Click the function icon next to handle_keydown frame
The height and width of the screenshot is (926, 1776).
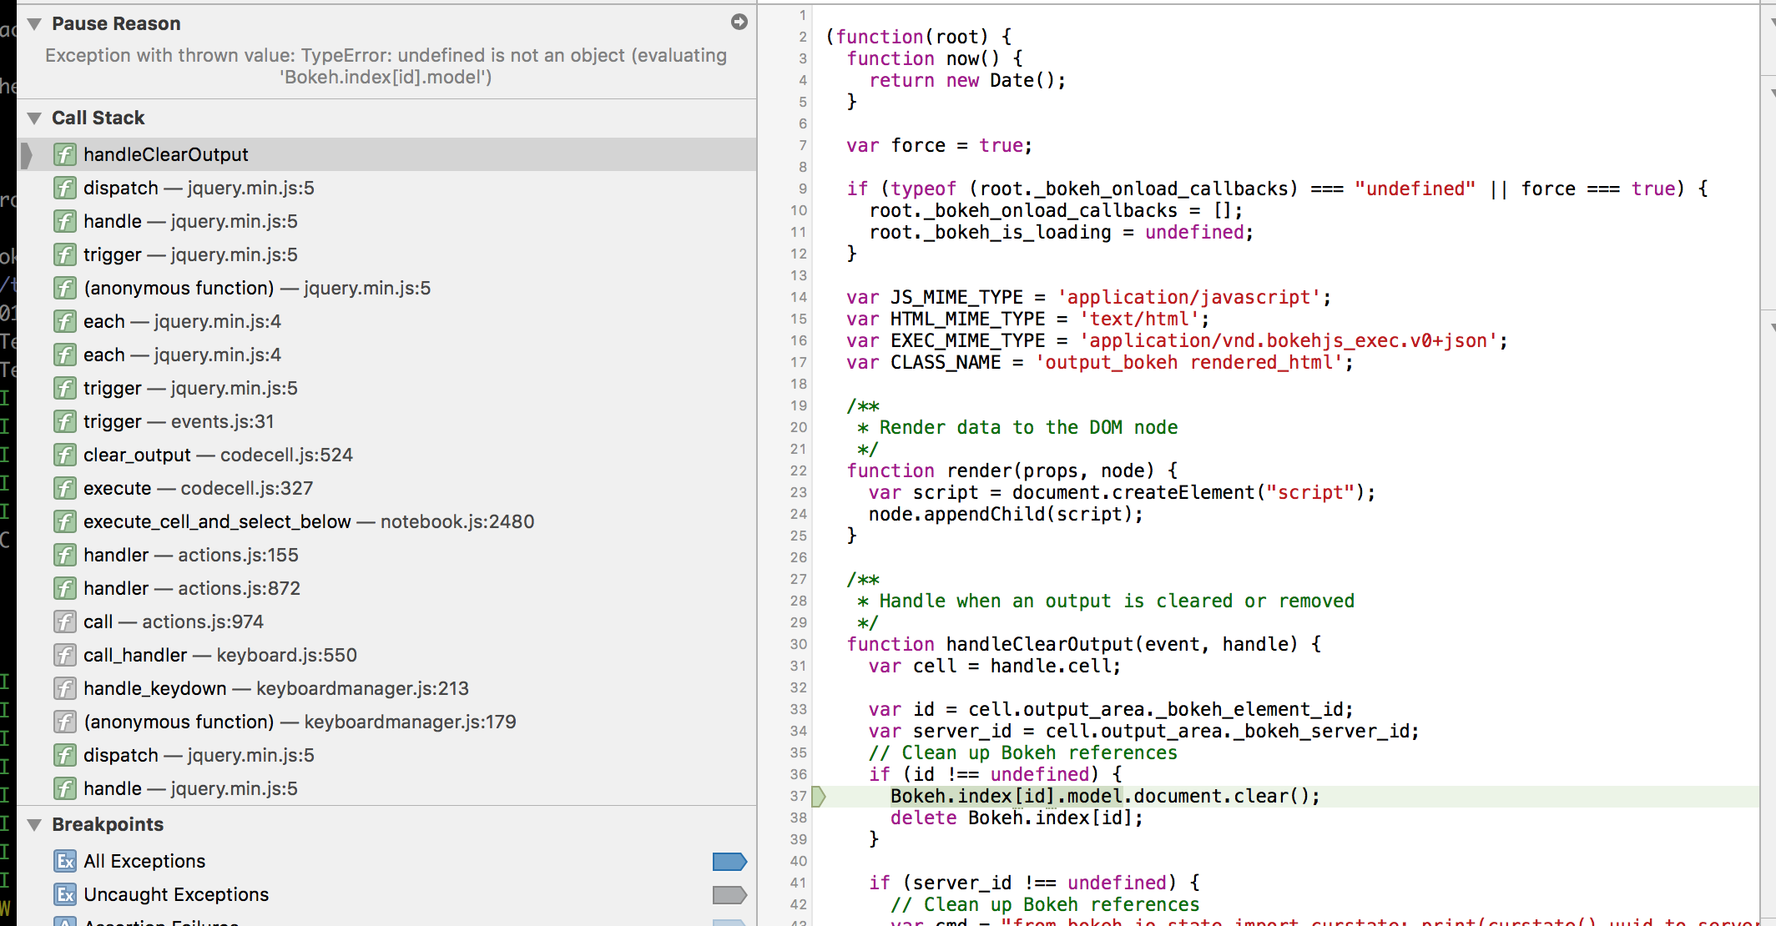click(64, 688)
